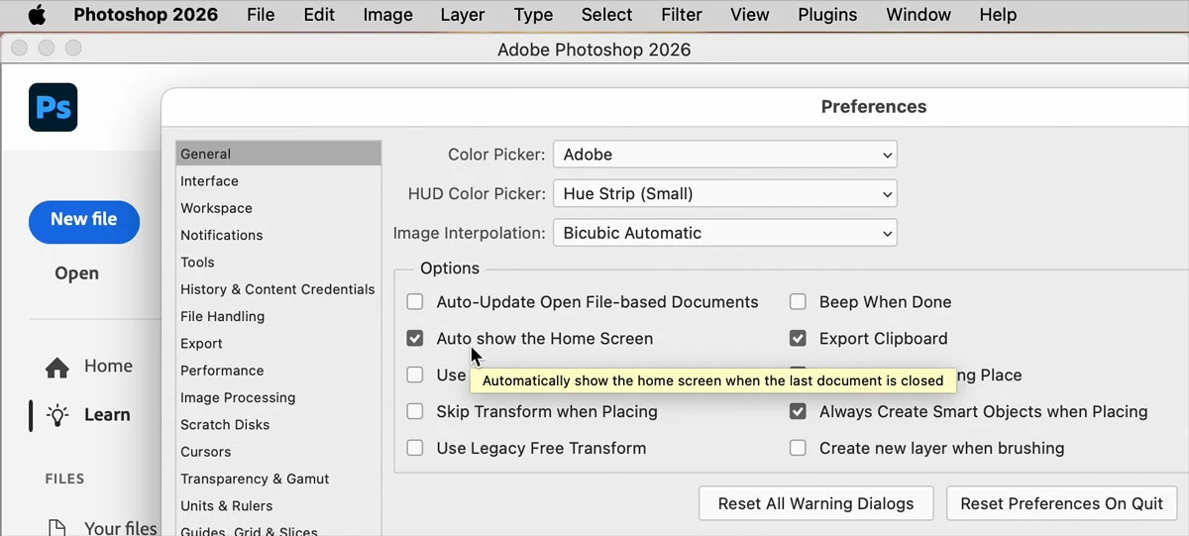Screen dimensions: 1189x536
Task: Open the Filter menu
Action: coord(681,15)
